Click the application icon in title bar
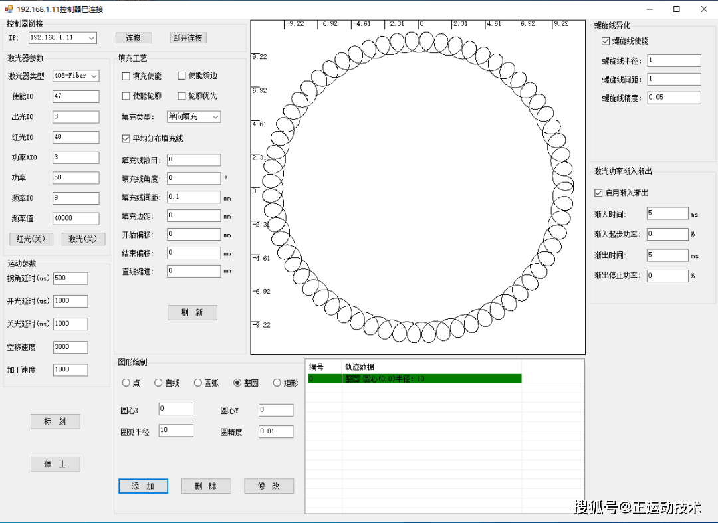 [x=9, y=9]
